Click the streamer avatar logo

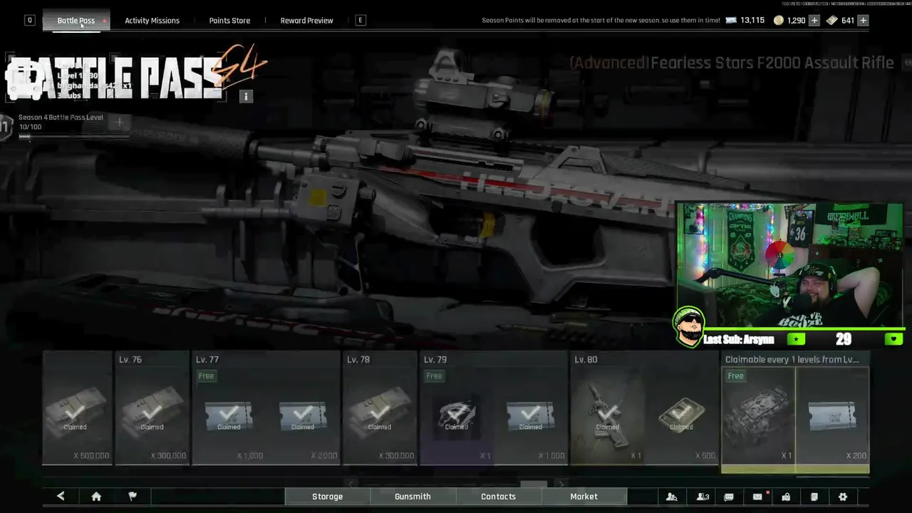(x=688, y=326)
